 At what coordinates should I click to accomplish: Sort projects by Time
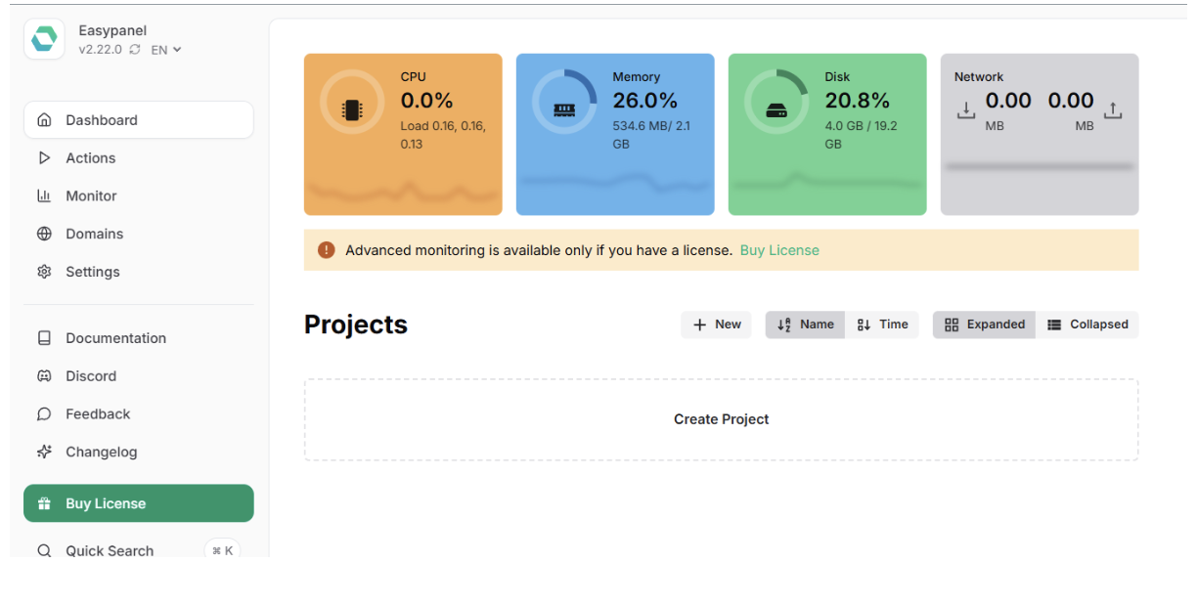click(882, 325)
